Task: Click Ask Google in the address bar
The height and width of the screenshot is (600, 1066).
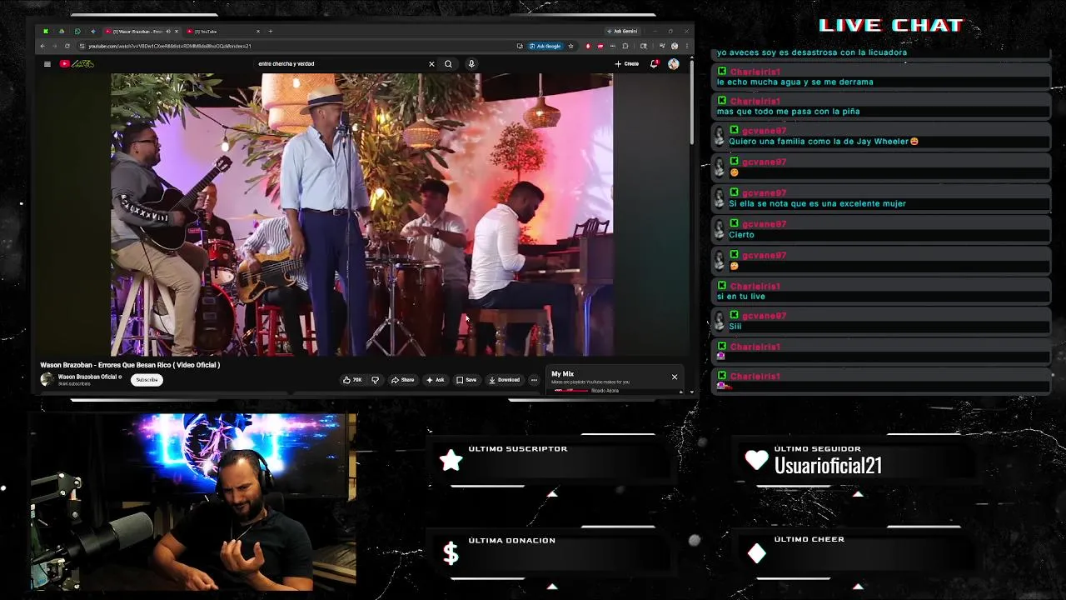Action: tap(546, 46)
